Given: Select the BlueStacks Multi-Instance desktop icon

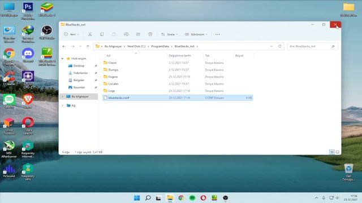Looking at the screenshot, I should pos(47,57).
